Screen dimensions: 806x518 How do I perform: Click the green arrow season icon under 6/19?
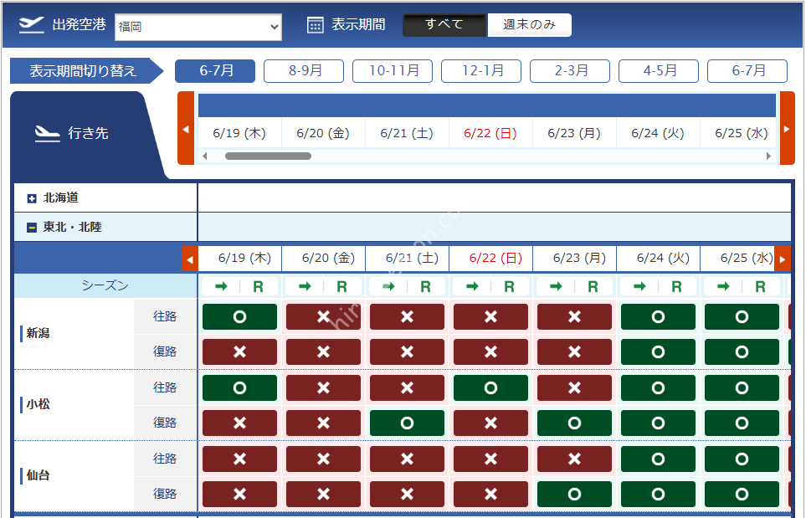point(221,287)
